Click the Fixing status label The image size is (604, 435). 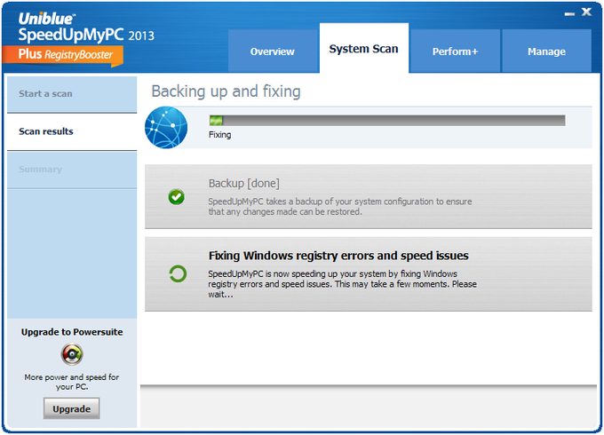tap(220, 135)
